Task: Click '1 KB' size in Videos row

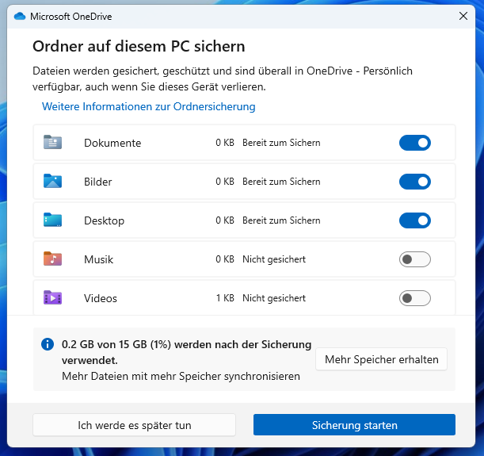Action: [225, 298]
